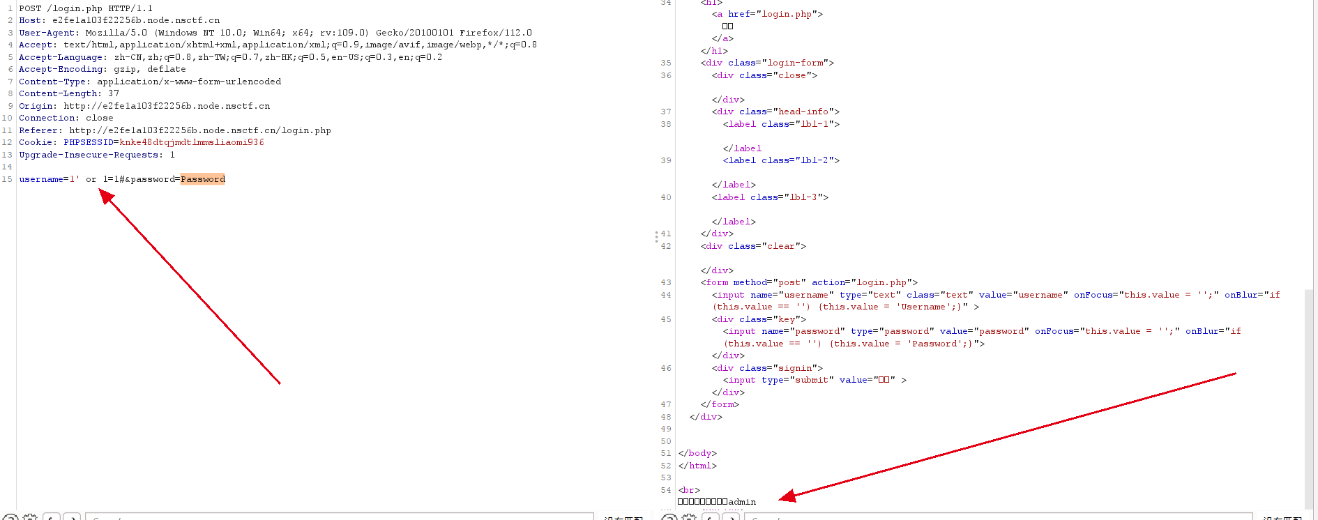Click the div class="head-info" line

click(x=775, y=112)
